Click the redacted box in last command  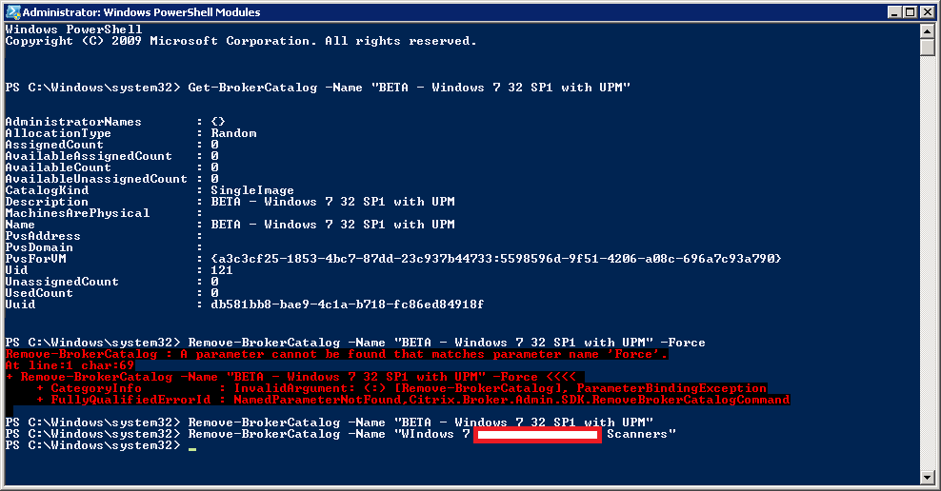(x=538, y=435)
